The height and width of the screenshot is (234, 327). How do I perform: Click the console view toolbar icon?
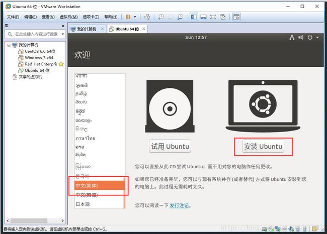(x=236, y=17)
